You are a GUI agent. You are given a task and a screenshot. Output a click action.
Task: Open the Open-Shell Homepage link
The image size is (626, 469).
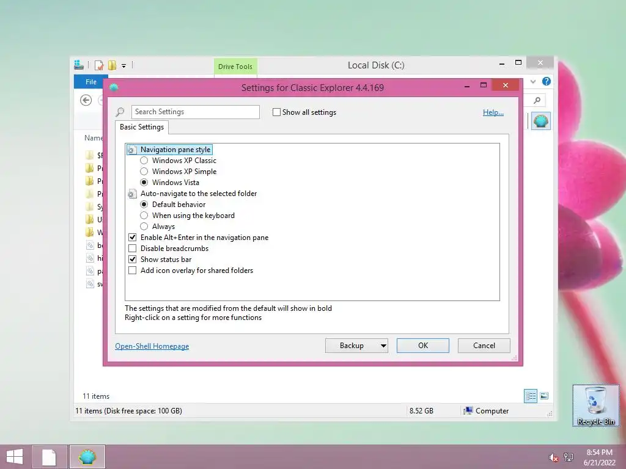click(152, 346)
